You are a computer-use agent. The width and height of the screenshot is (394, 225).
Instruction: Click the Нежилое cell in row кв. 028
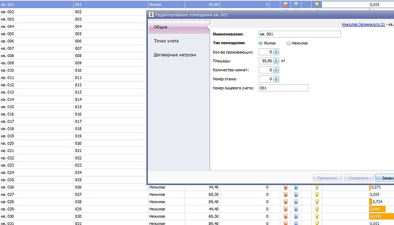(166, 202)
